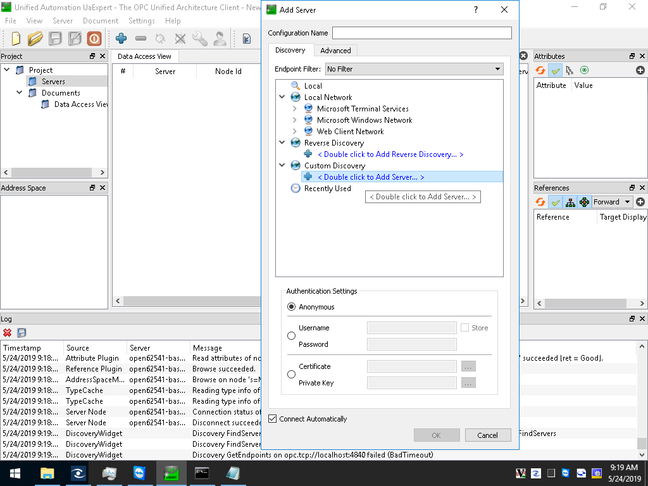Click the New Document toolbar icon
The image size is (648, 486).
click(x=16, y=39)
